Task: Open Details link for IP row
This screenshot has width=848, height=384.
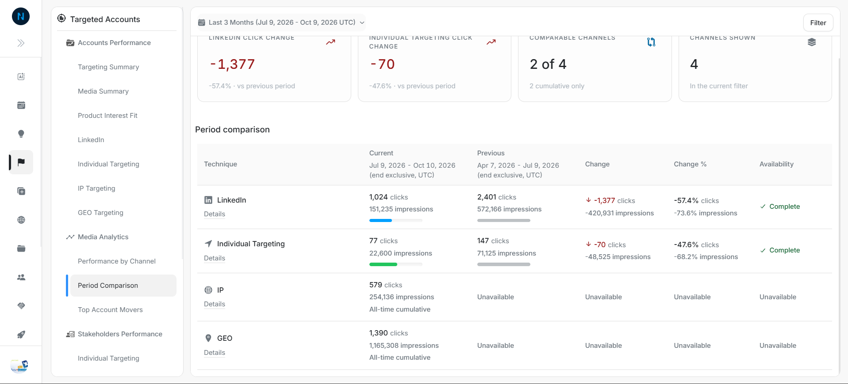Action: pyautogui.click(x=215, y=304)
